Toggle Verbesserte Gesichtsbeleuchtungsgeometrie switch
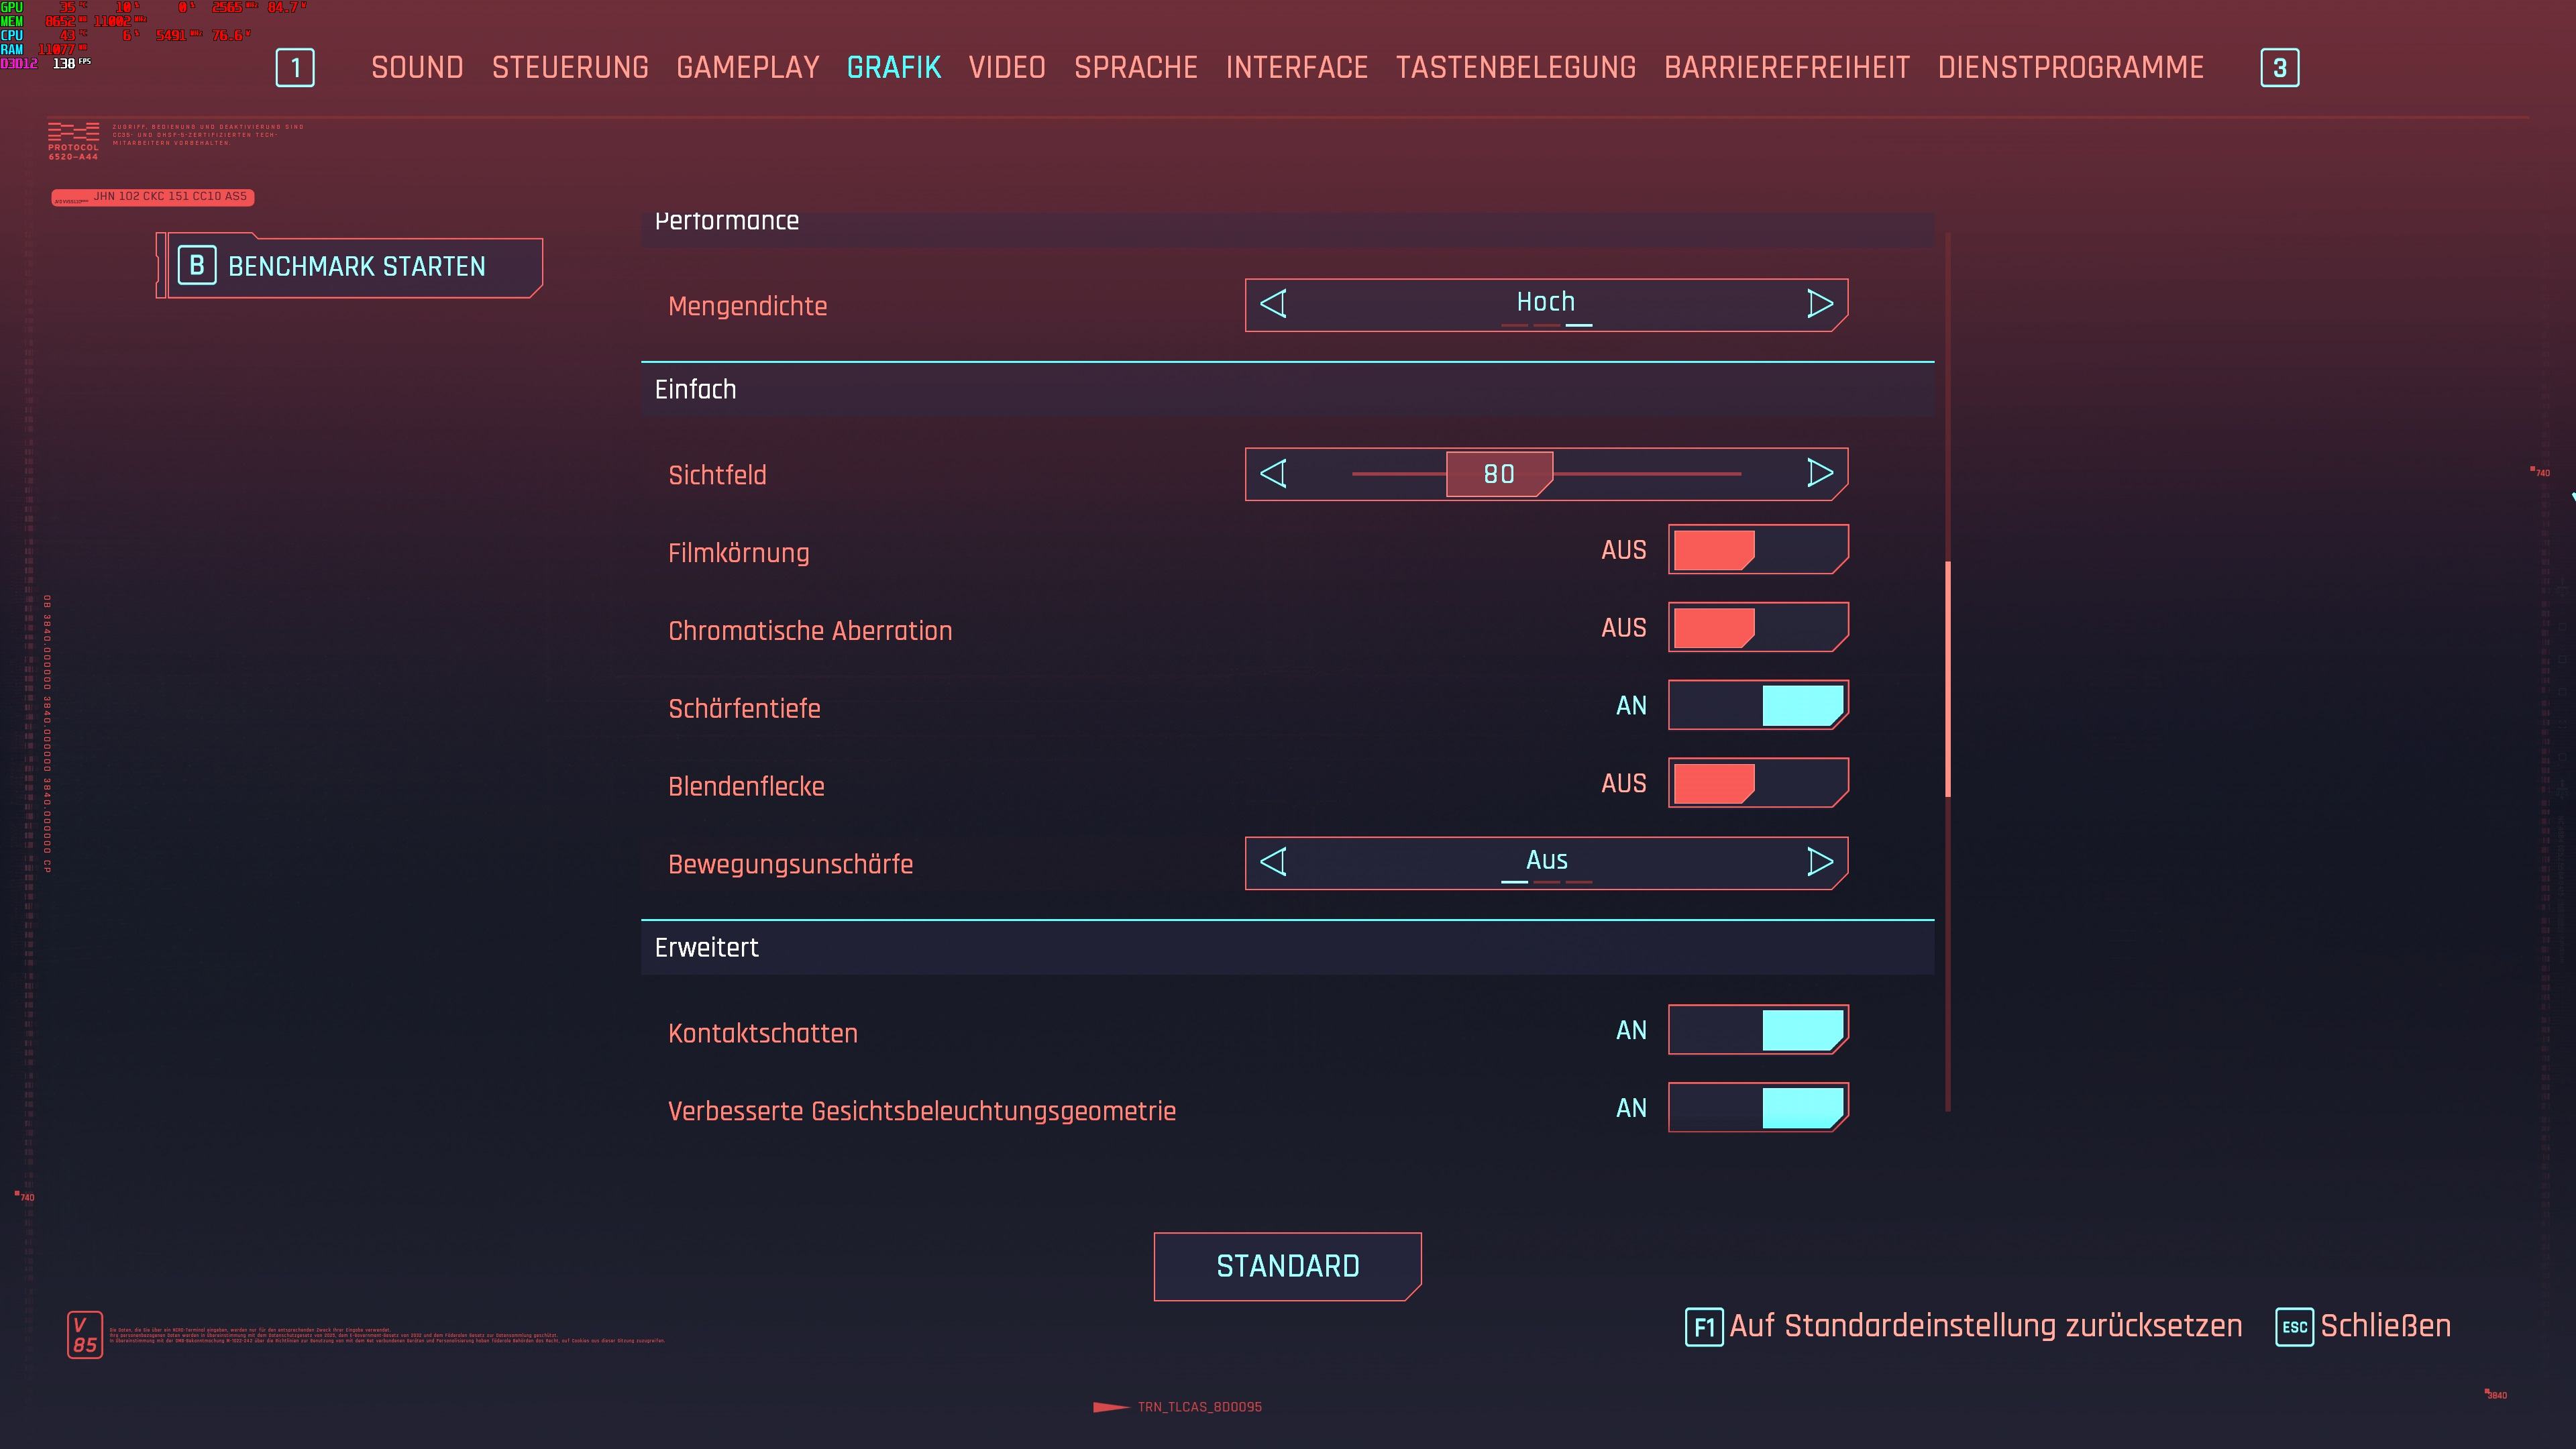The width and height of the screenshot is (2576, 1449). 1758,1108
